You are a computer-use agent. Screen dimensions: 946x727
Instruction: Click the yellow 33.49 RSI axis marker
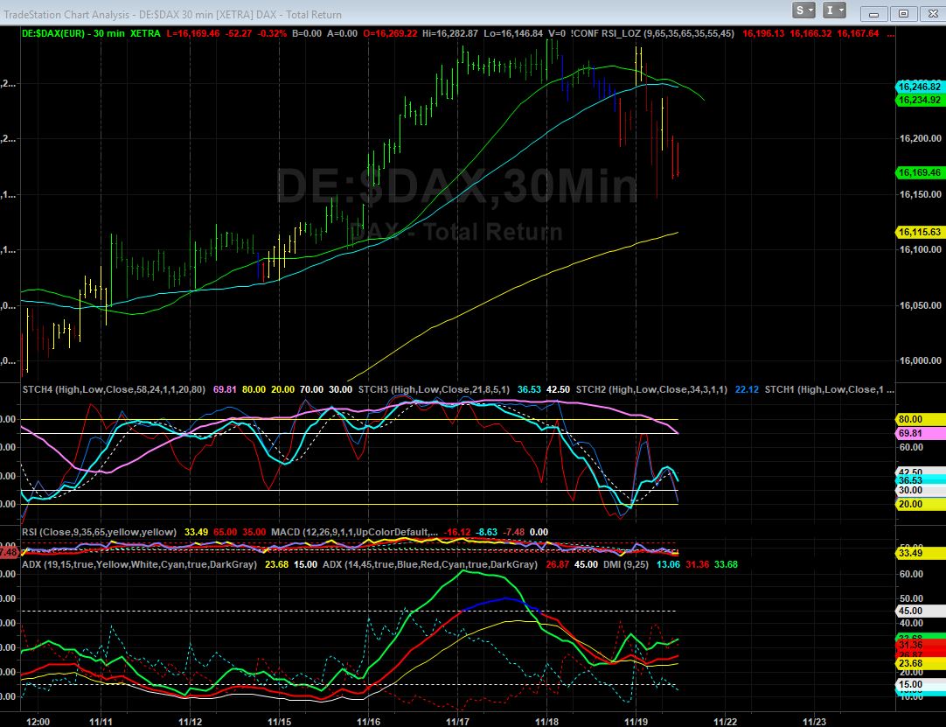(920, 553)
